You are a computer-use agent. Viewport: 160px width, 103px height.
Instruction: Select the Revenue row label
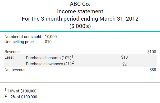coord(12,52)
